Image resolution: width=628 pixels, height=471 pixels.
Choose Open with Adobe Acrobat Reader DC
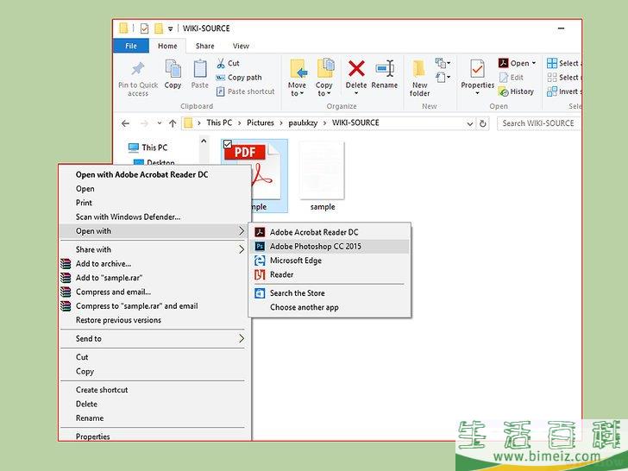click(x=155, y=174)
